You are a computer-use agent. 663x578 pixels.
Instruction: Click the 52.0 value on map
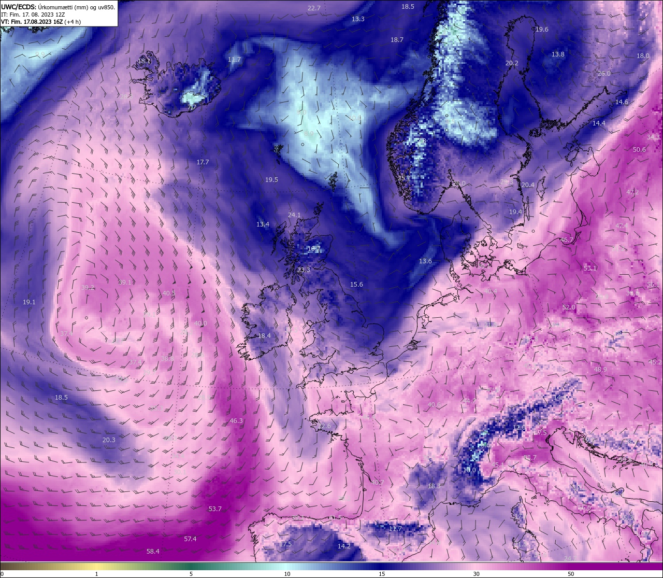click(x=569, y=307)
